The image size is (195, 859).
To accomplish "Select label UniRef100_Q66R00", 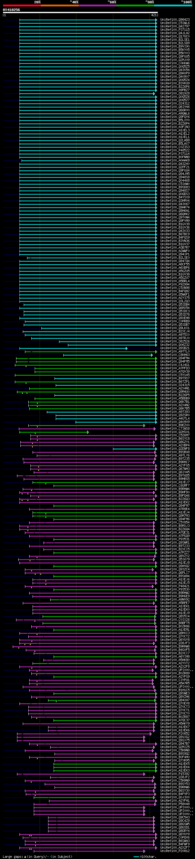I will click(175, 110).
